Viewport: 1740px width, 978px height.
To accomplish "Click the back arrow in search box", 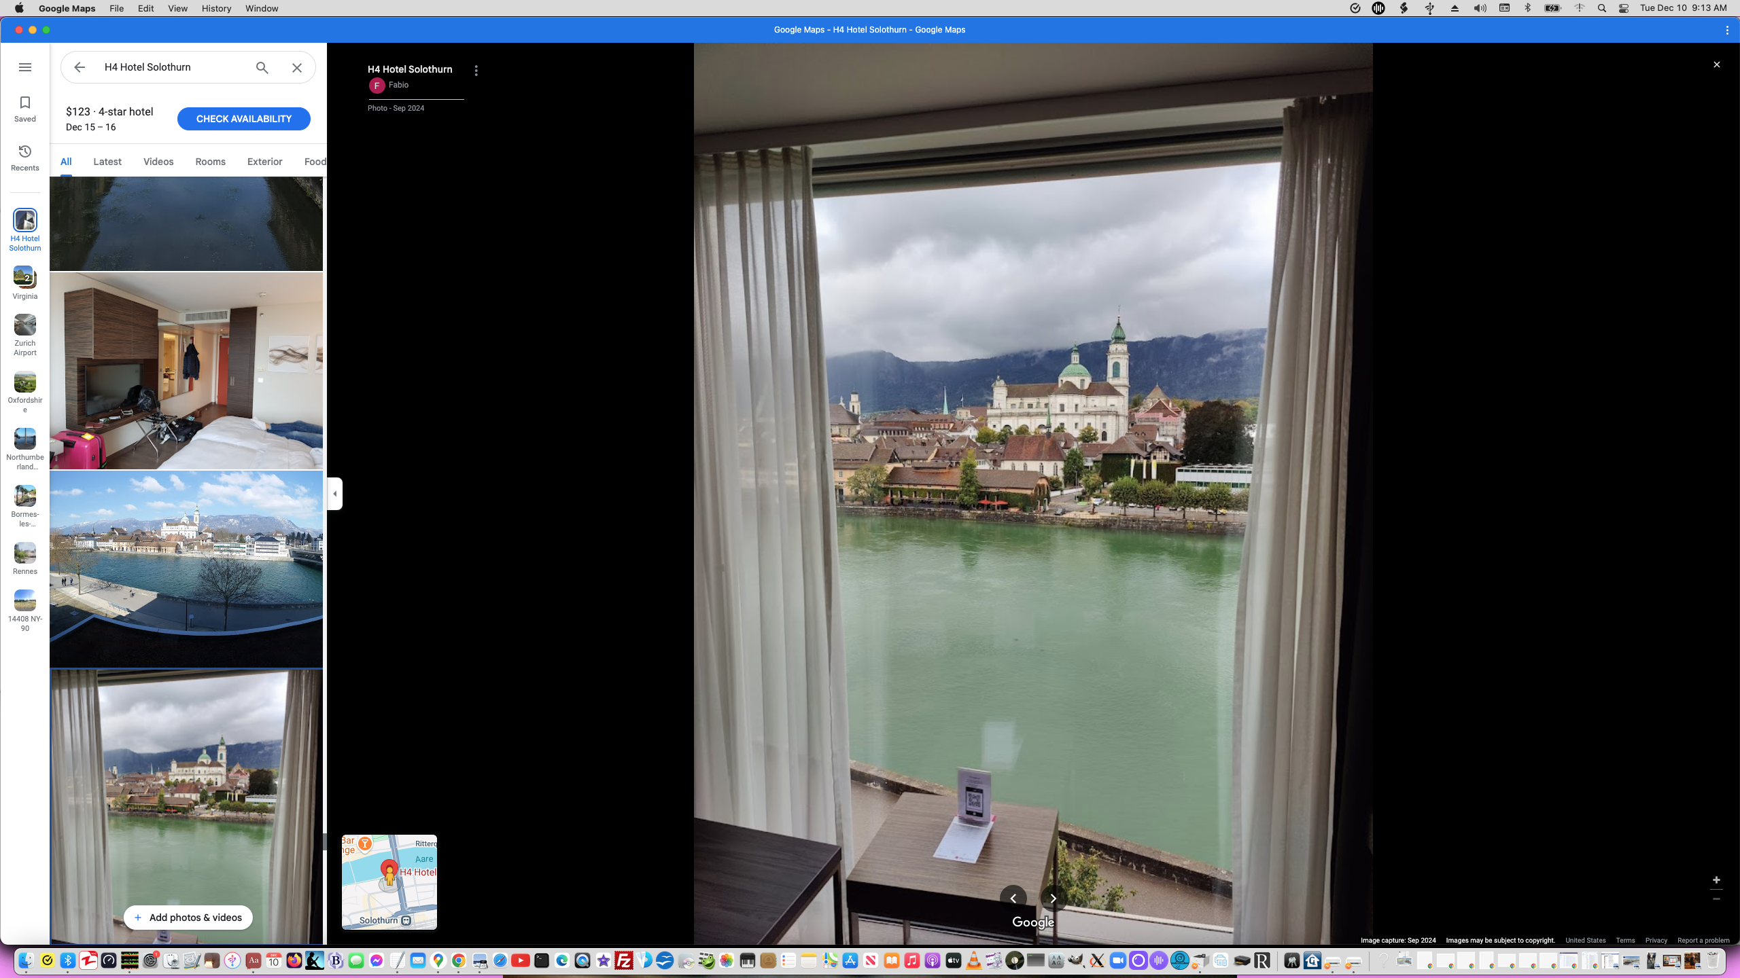I will pyautogui.click(x=80, y=67).
